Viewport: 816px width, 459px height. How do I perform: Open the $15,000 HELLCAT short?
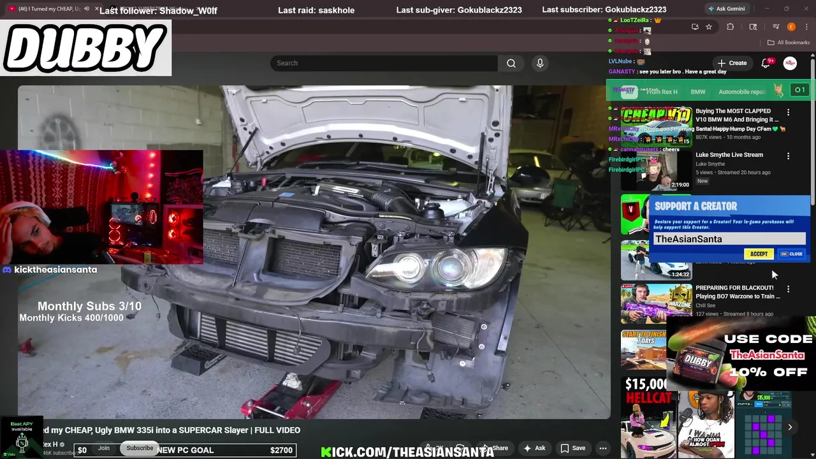click(x=648, y=418)
